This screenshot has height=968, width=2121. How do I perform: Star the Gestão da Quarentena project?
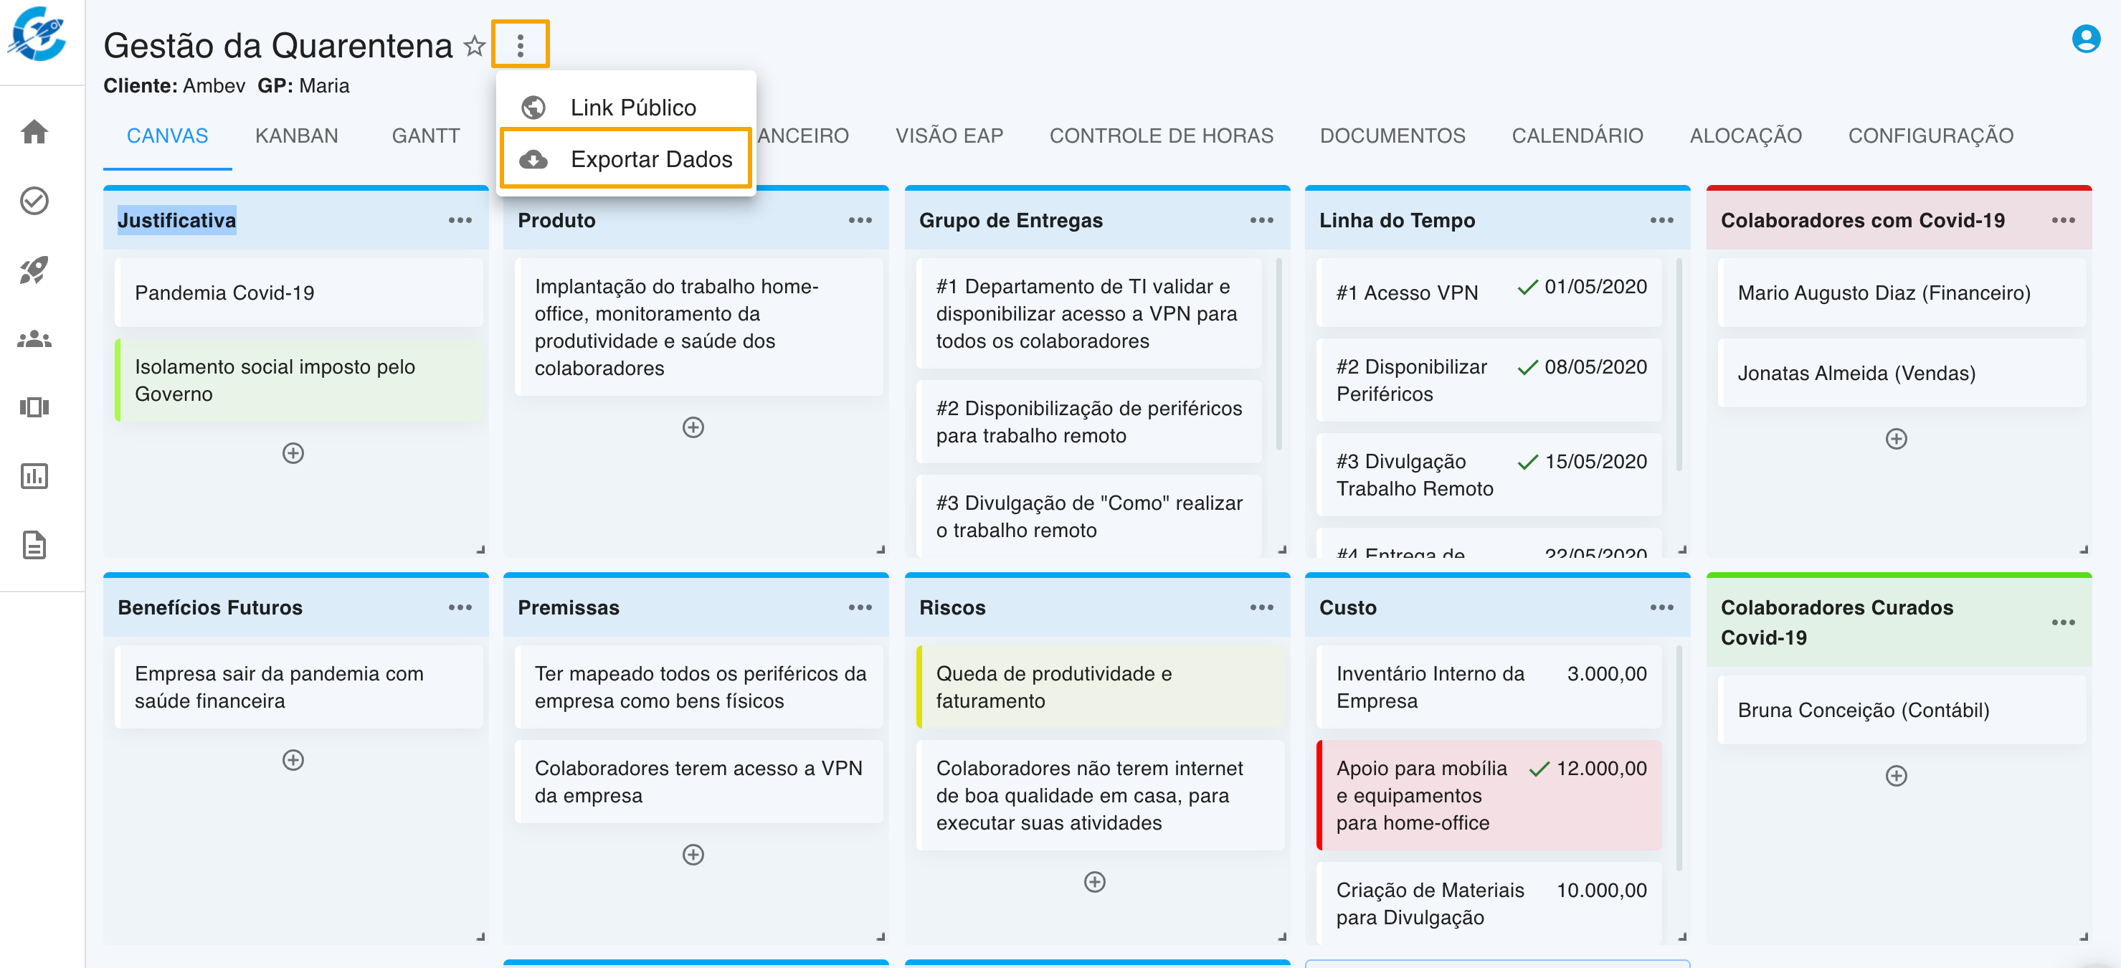pyautogui.click(x=474, y=46)
